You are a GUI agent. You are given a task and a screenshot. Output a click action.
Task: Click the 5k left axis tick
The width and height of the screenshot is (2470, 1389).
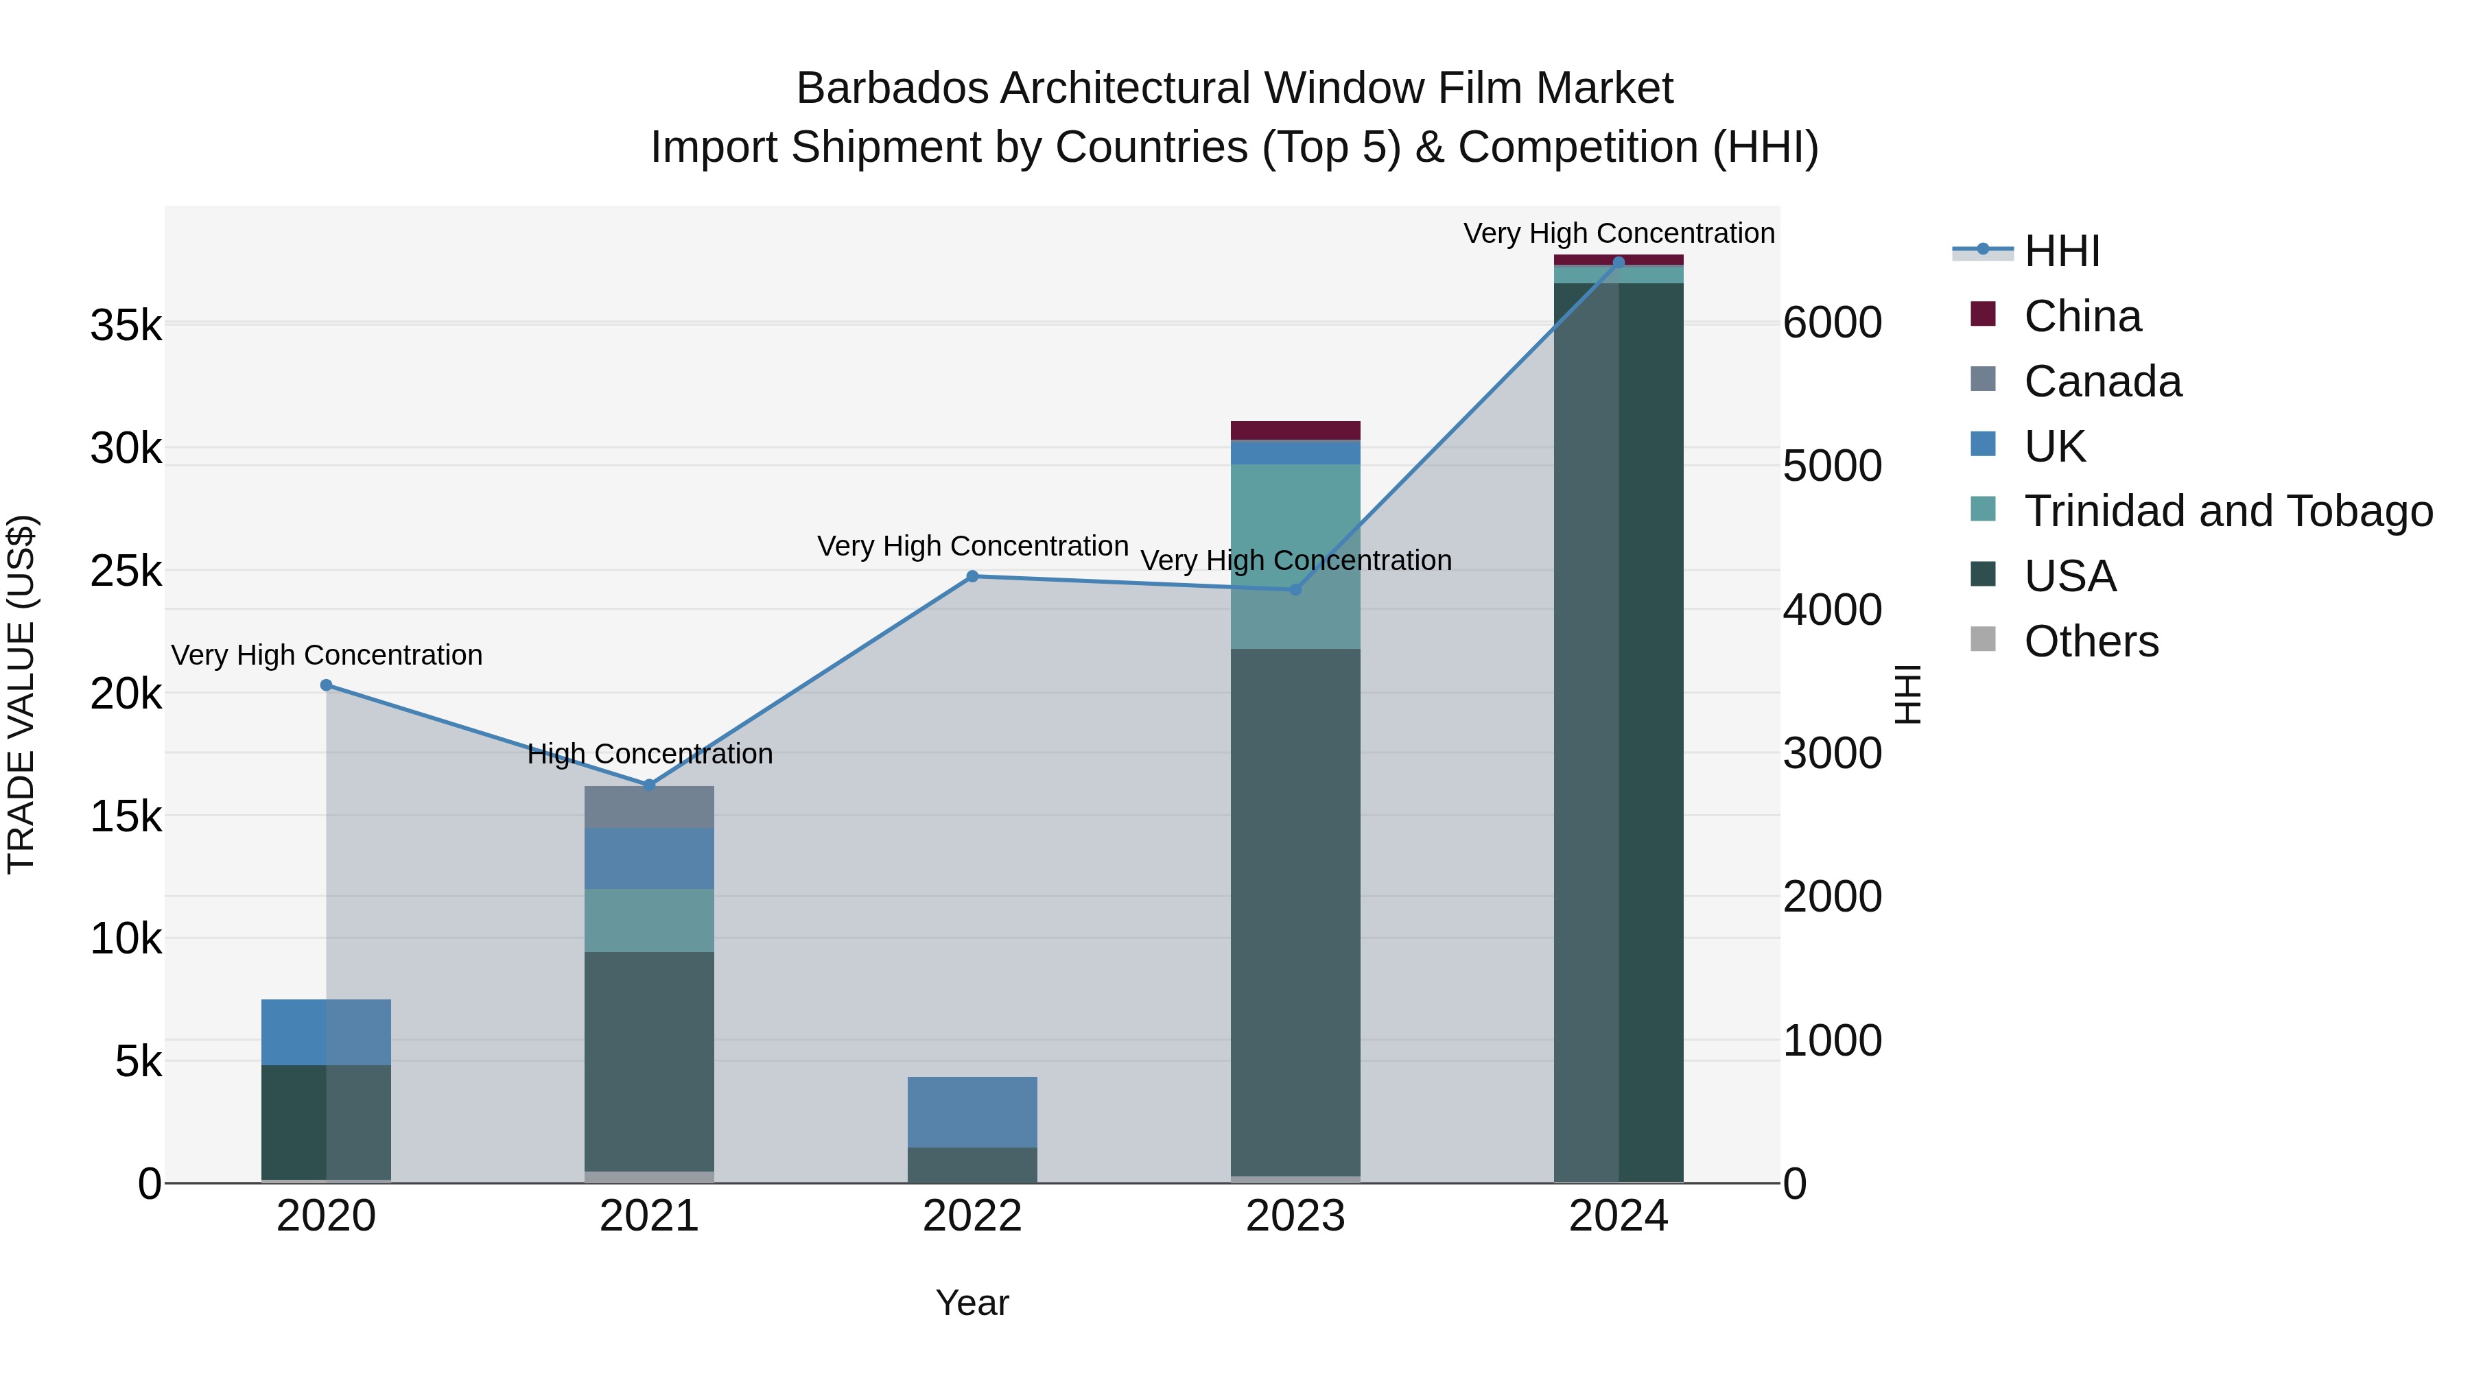tap(139, 1062)
